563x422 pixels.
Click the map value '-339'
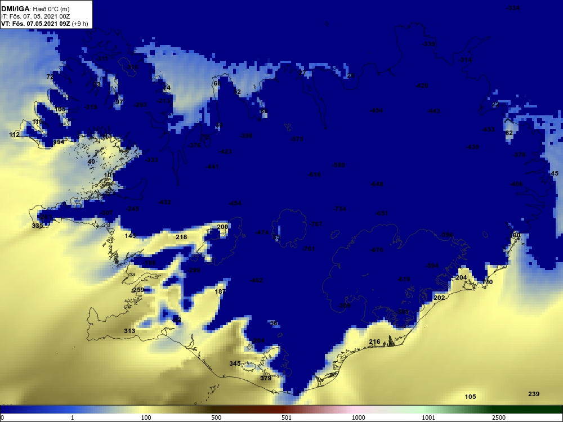click(428, 44)
